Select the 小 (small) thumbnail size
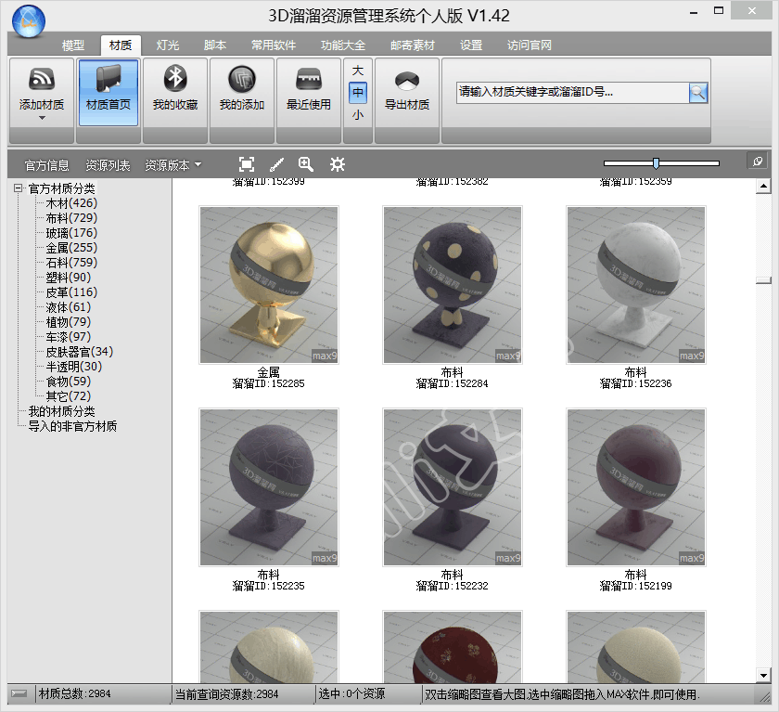Viewport: 779px width, 712px height. [358, 115]
